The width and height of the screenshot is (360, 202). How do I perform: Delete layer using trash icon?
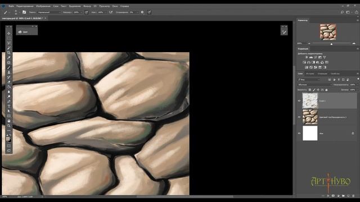pos(353,196)
